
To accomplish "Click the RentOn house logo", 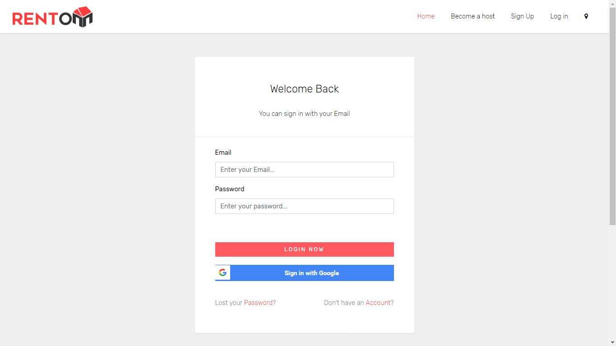I will click(52, 17).
